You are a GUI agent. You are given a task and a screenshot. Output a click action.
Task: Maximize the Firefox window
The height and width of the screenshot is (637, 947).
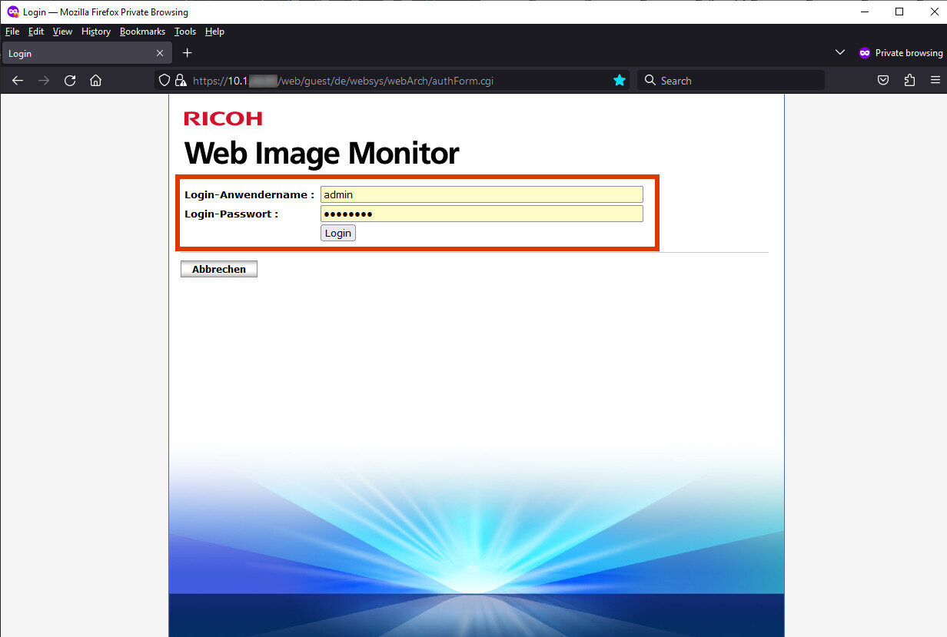899,12
